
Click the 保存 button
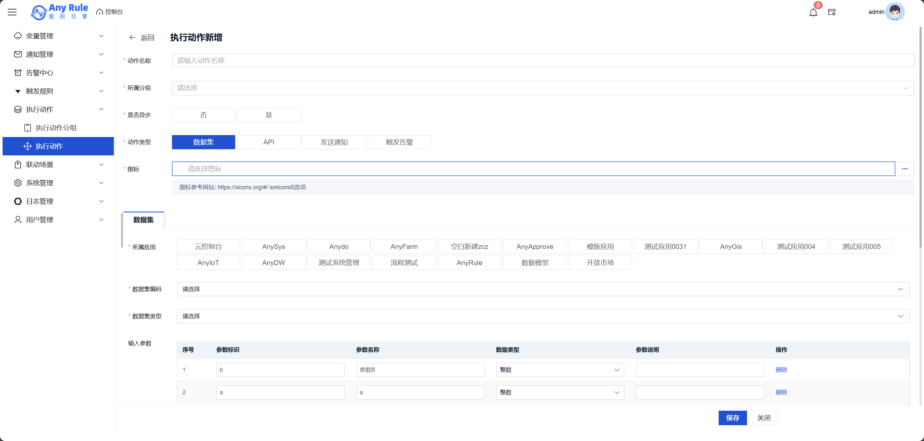tap(732, 418)
